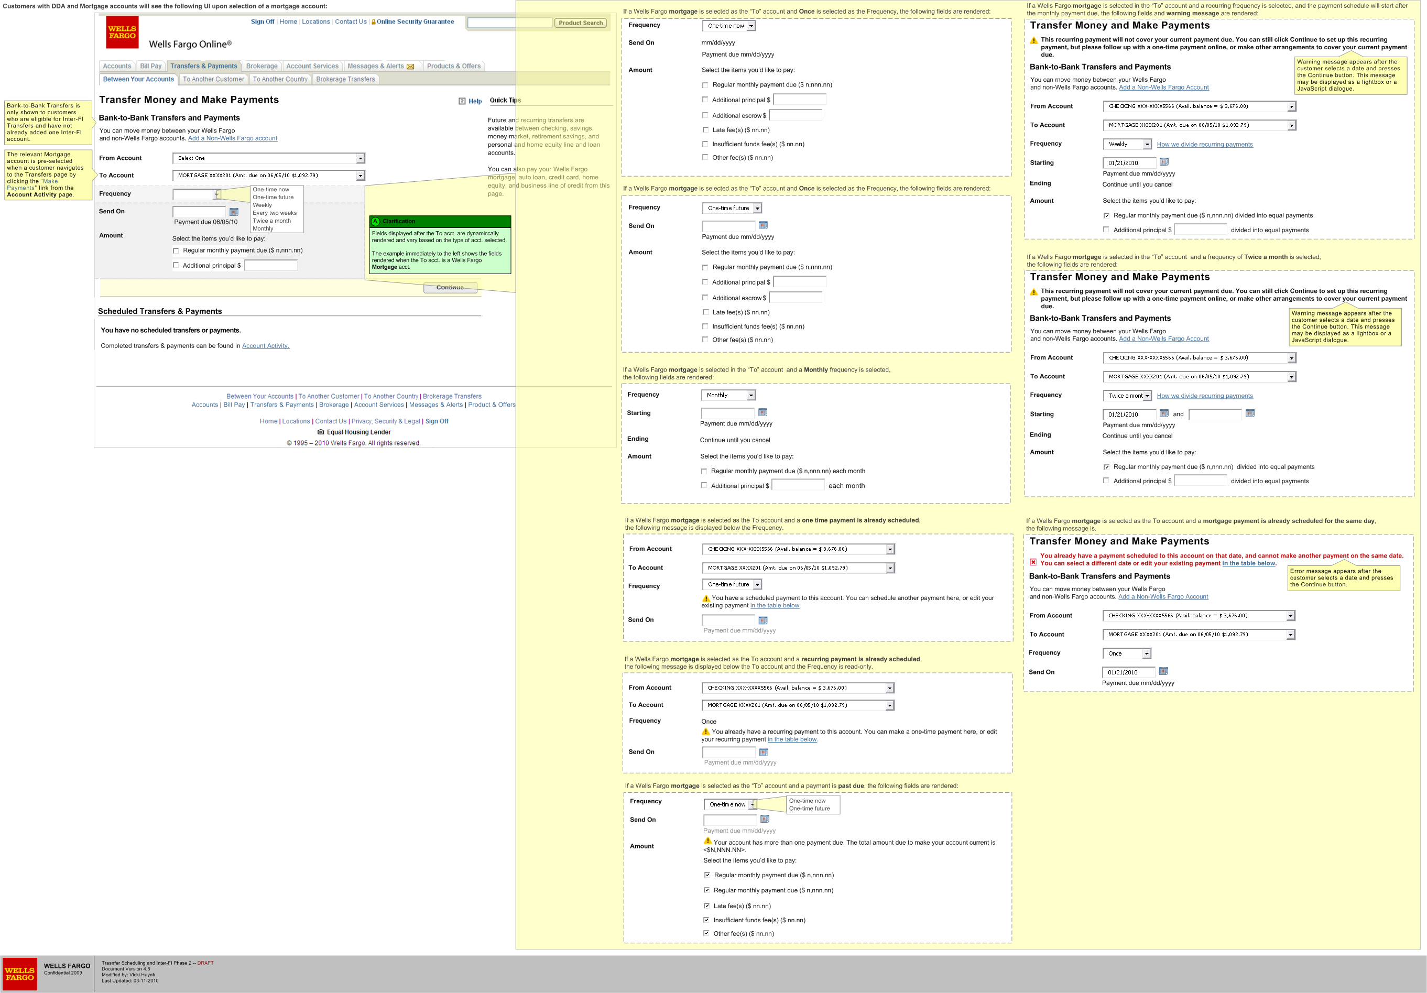Check Additional principal box in main form
The width and height of the screenshot is (1427, 993).
(176, 265)
